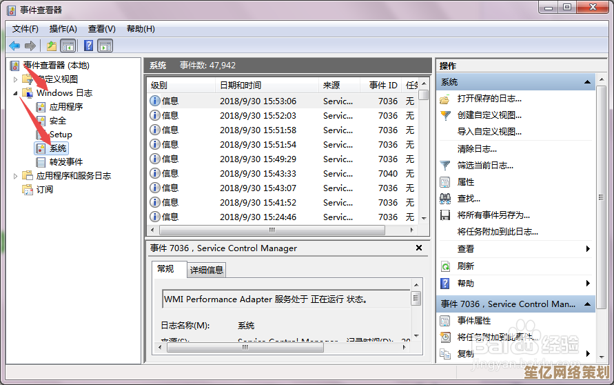Click the blue help question-mark toolbar icon
Screen dimensions: 614x385
[88, 46]
